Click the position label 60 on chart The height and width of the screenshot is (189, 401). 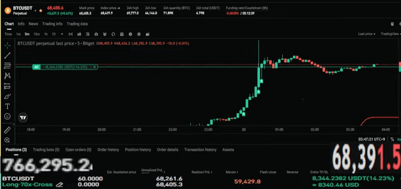tap(36, 67)
